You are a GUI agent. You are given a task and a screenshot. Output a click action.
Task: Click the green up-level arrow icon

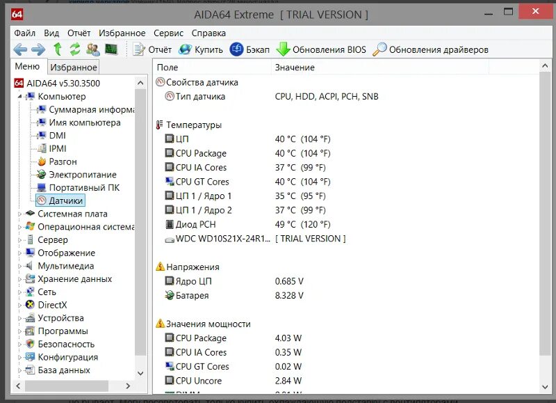58,49
